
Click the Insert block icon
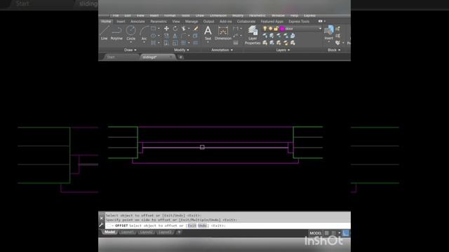pos(329,33)
